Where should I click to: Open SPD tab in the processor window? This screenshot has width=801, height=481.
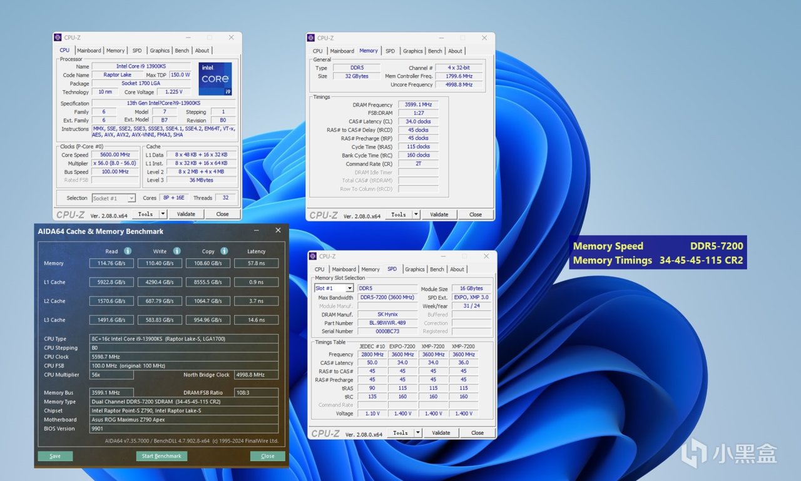(137, 51)
